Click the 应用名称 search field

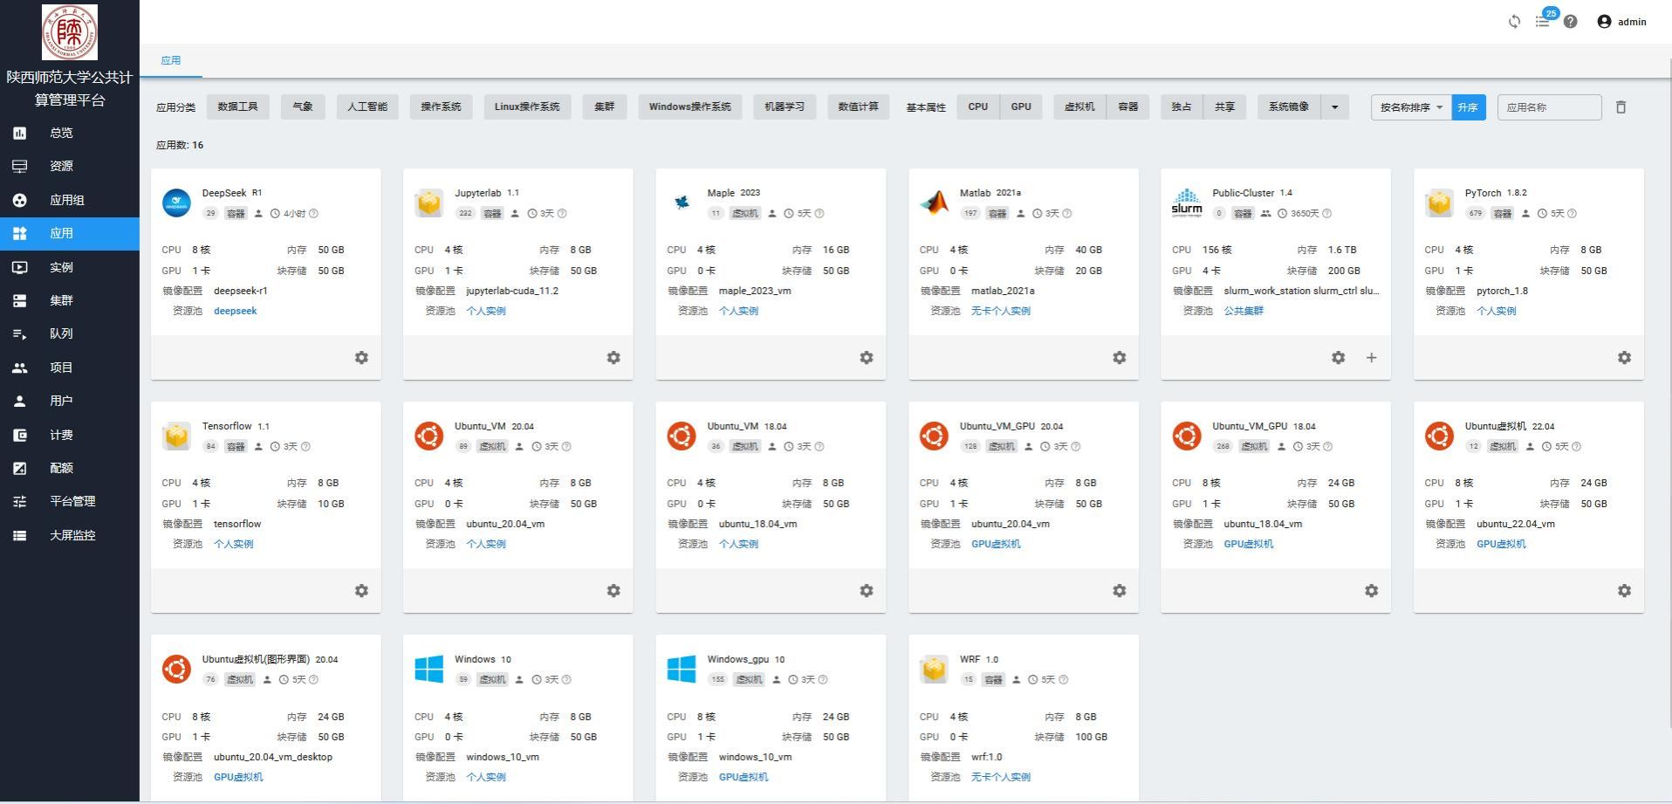[1549, 107]
